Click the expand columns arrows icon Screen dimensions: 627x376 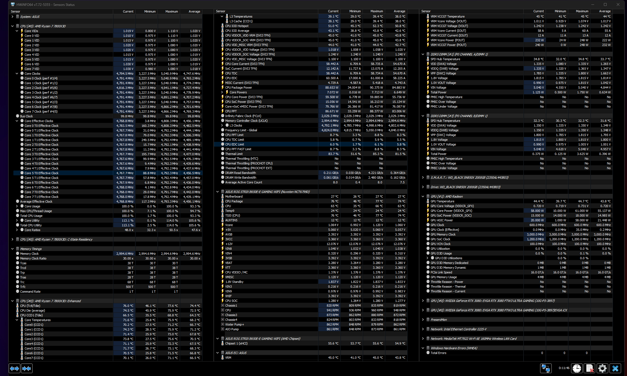pyautogui.click(x=14, y=368)
